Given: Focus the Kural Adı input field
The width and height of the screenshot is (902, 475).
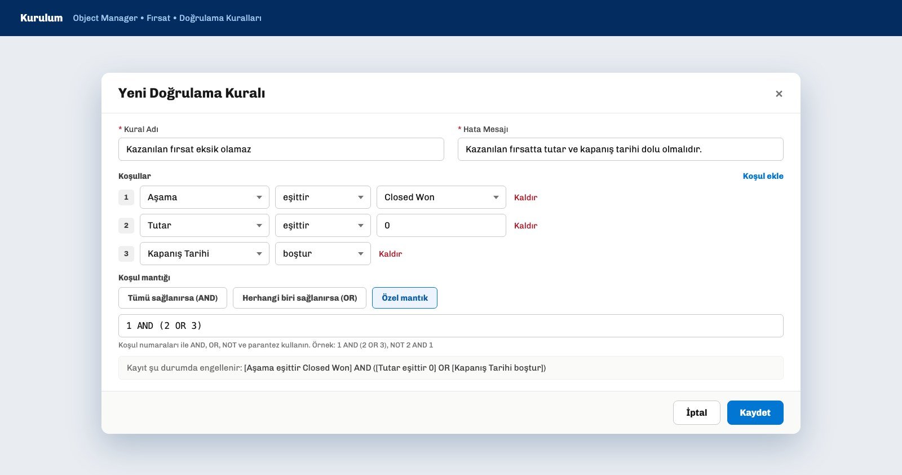Looking at the screenshot, I should [x=281, y=149].
